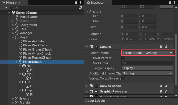Toggle Vertex Color Always checkbox
Screen dimensions: 178x105
point(123,78)
